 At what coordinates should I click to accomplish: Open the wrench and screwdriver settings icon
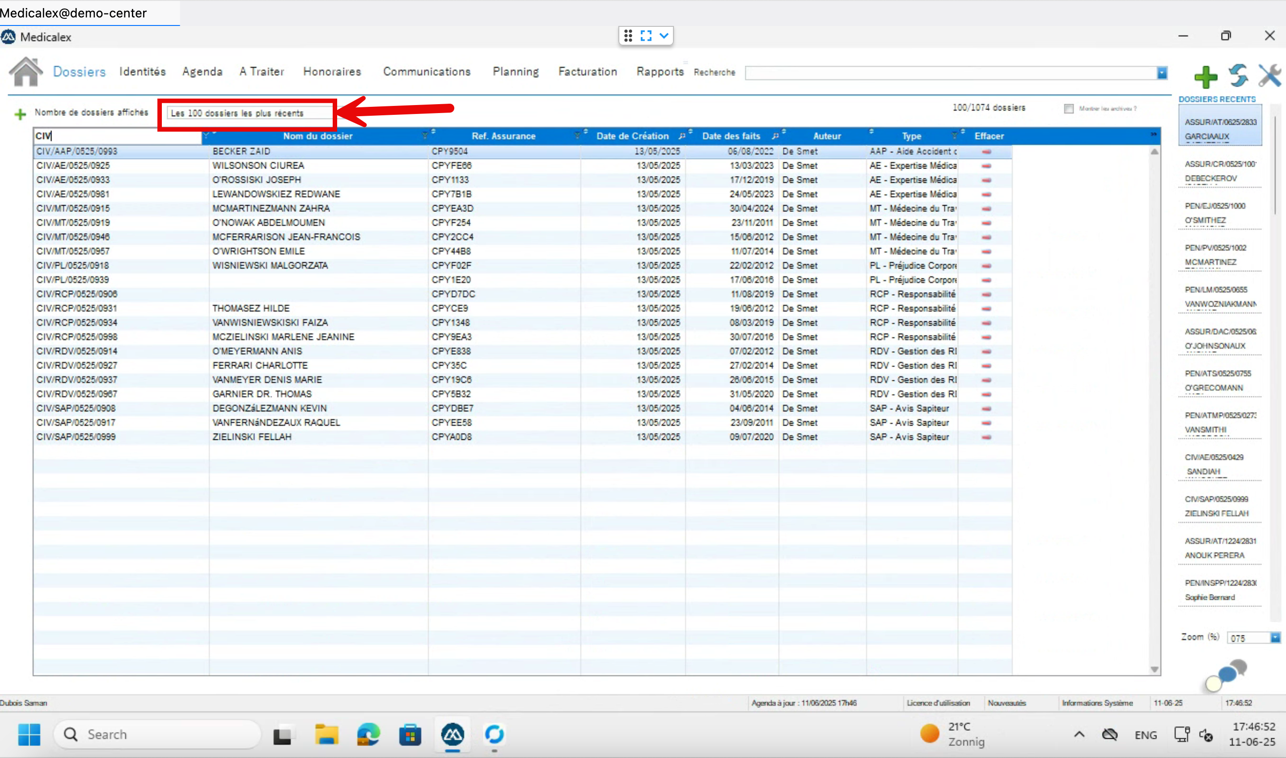tap(1269, 76)
